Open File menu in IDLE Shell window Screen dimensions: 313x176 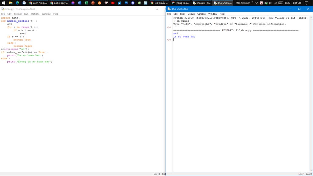pos(169,14)
